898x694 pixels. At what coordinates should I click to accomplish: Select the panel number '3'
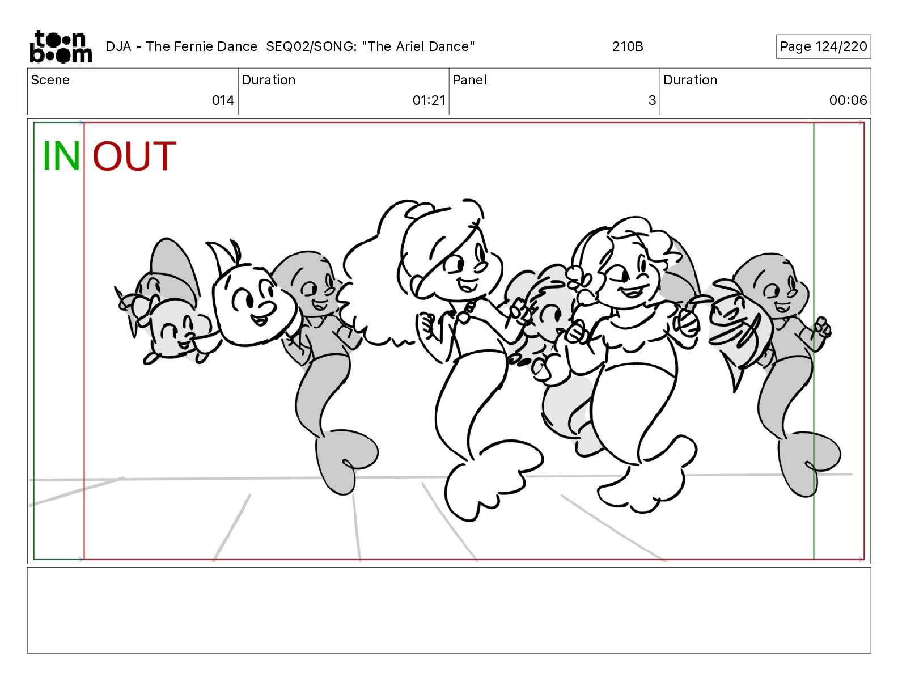pos(652,100)
